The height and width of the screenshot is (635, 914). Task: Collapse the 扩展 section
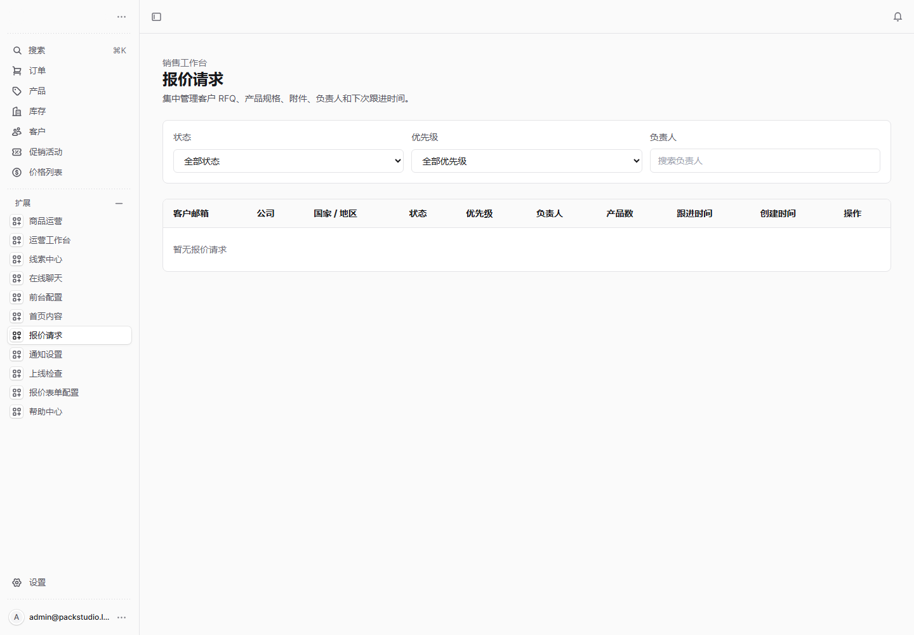tap(119, 203)
